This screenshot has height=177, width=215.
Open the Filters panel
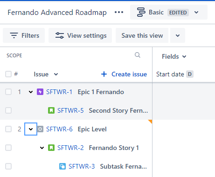24,35
